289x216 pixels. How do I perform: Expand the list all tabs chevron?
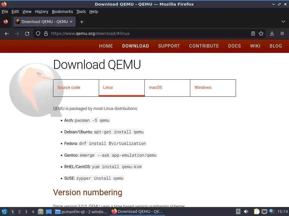point(283,22)
